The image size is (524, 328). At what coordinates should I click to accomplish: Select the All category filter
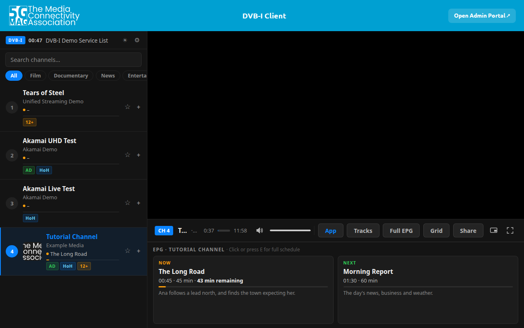coord(14,75)
